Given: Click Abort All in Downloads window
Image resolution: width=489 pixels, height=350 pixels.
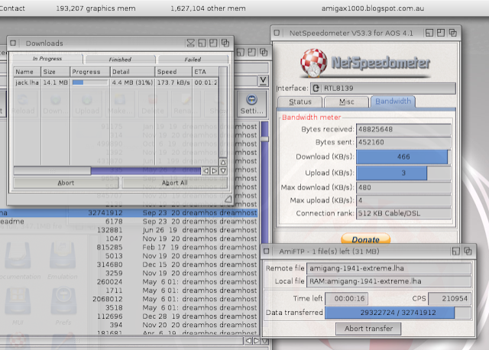Looking at the screenshot, I should tap(175, 183).
